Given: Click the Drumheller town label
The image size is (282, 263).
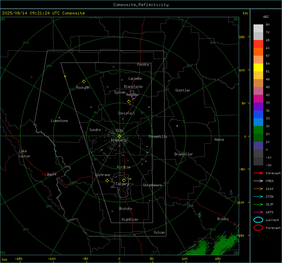Looking at the screenshot, I should click(184, 154).
